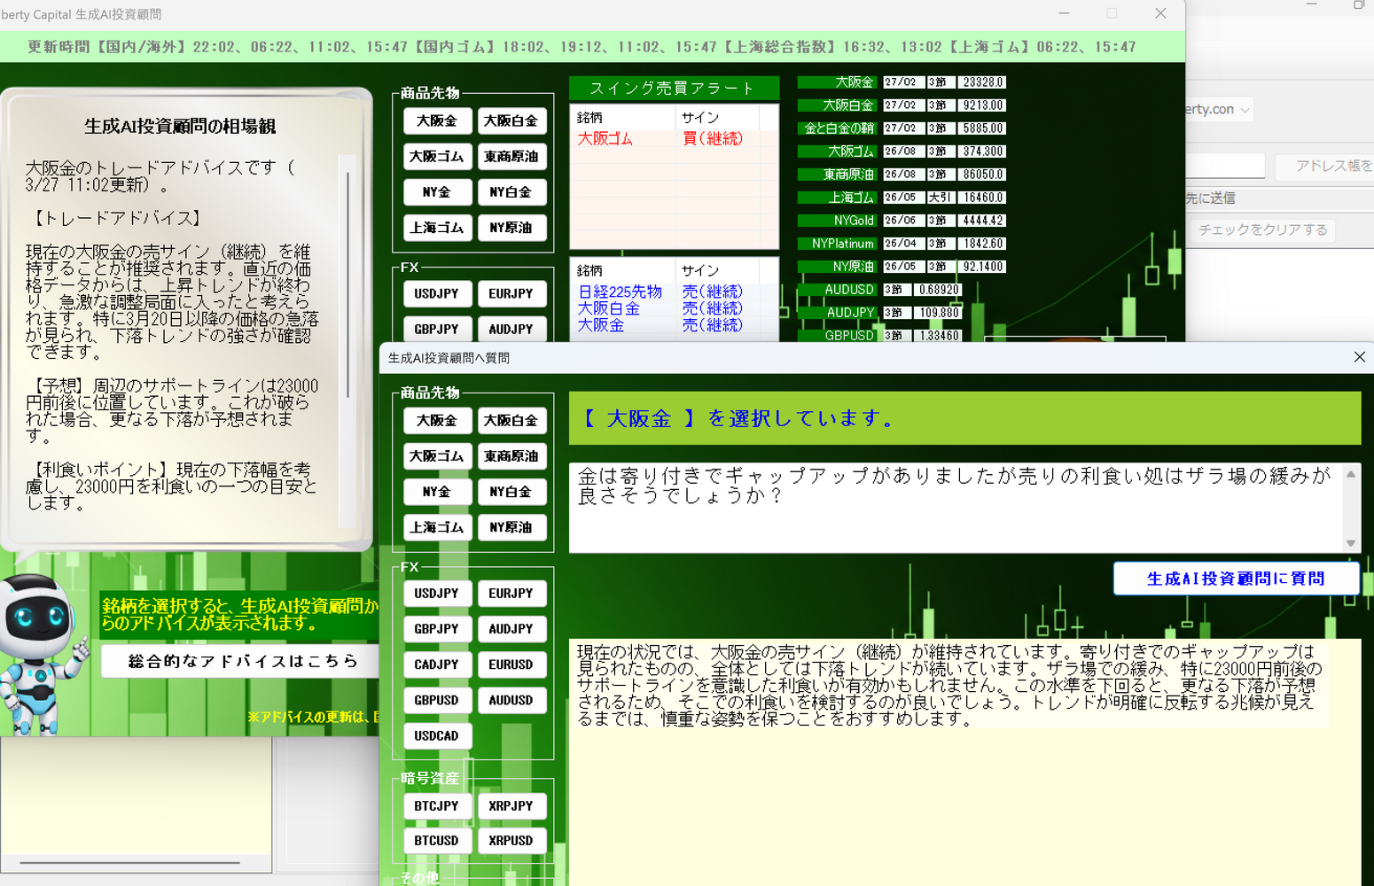Viewport: 1374px width, 886px height.
Task: Select GBPJPY in the question dialog
Action: point(436,629)
